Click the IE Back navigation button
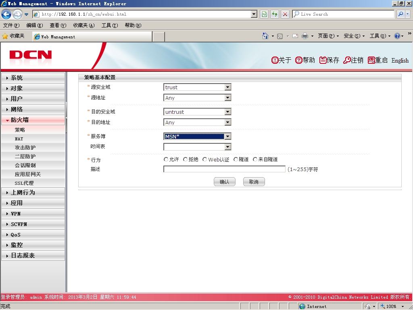The image size is (413, 310). pyautogui.click(x=6, y=14)
